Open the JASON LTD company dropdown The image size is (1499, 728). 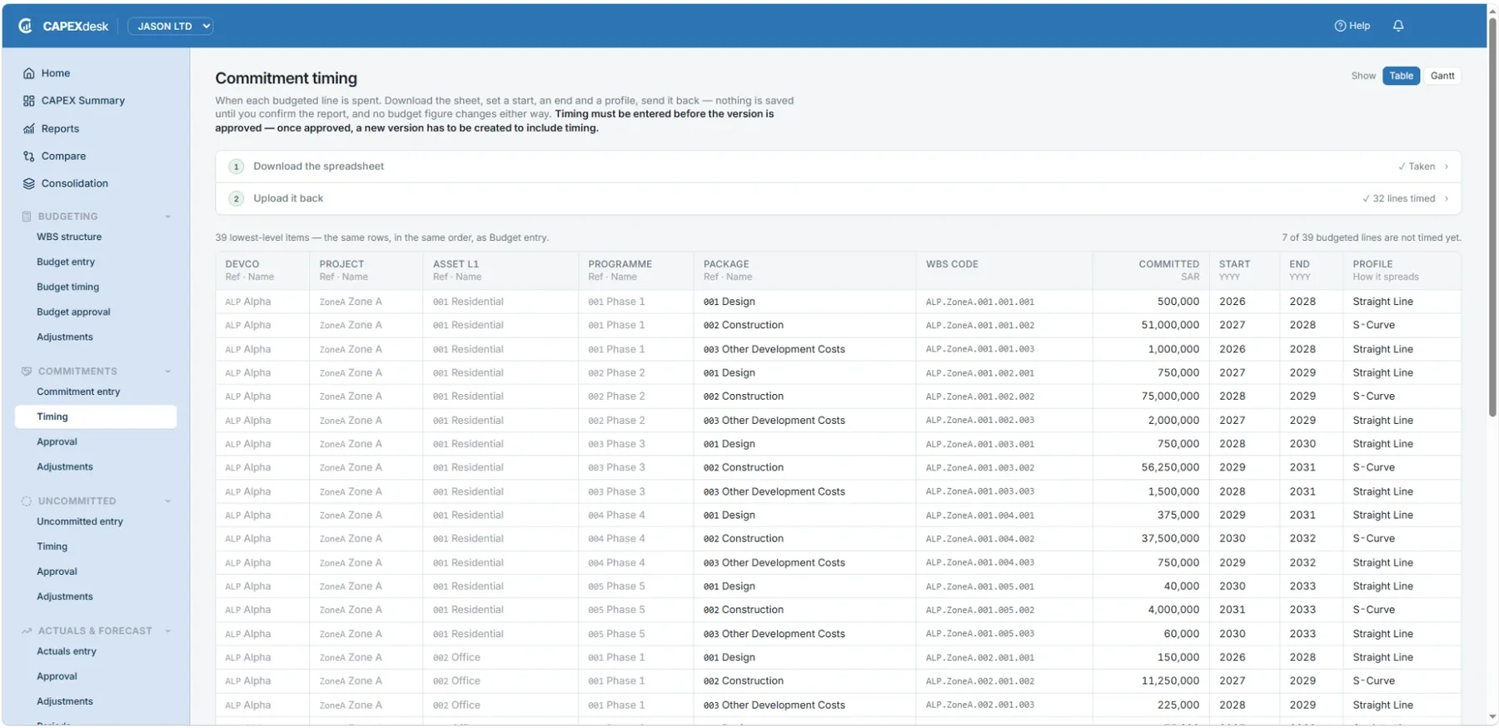pyautogui.click(x=171, y=26)
